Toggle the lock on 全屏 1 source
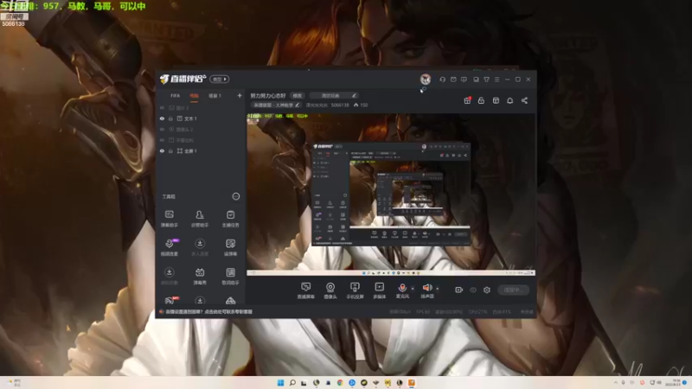 170,150
